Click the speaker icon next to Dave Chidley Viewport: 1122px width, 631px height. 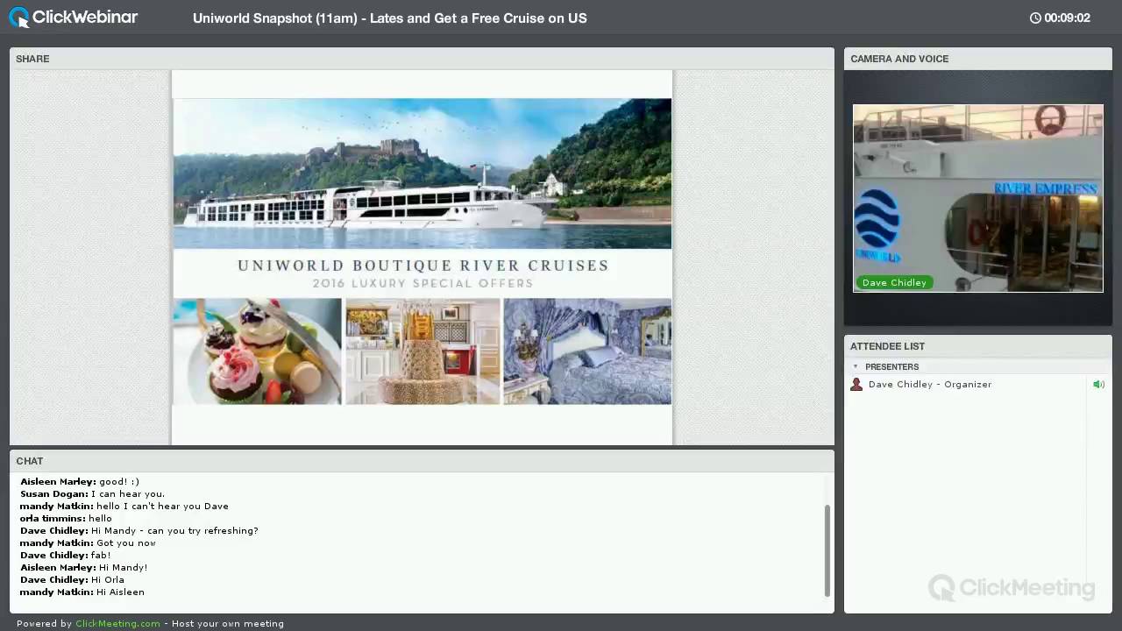1098,385
